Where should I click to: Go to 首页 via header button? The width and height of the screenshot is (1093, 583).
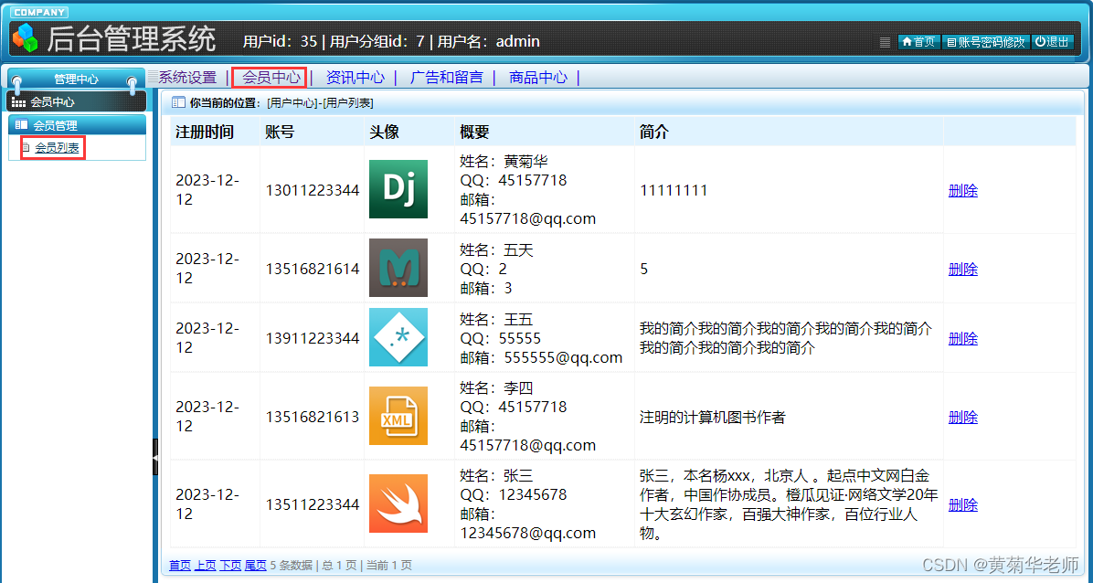click(x=918, y=42)
